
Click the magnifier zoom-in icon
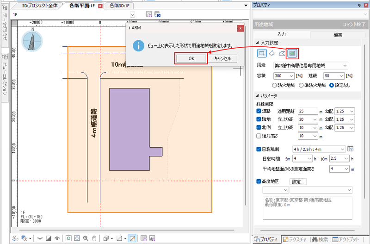point(86,238)
